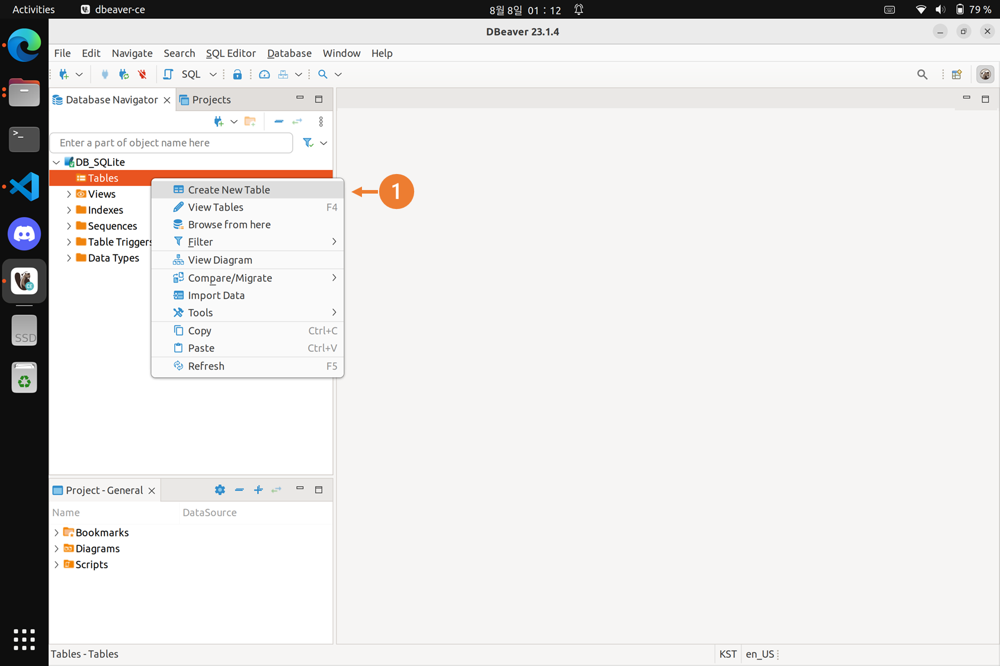
Task: Open the Compare/Migrate submenu
Action: pyautogui.click(x=248, y=278)
